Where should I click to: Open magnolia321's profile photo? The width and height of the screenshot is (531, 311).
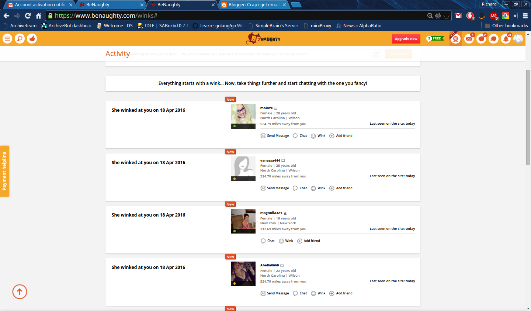(243, 221)
